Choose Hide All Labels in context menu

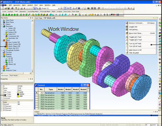coord(134,53)
